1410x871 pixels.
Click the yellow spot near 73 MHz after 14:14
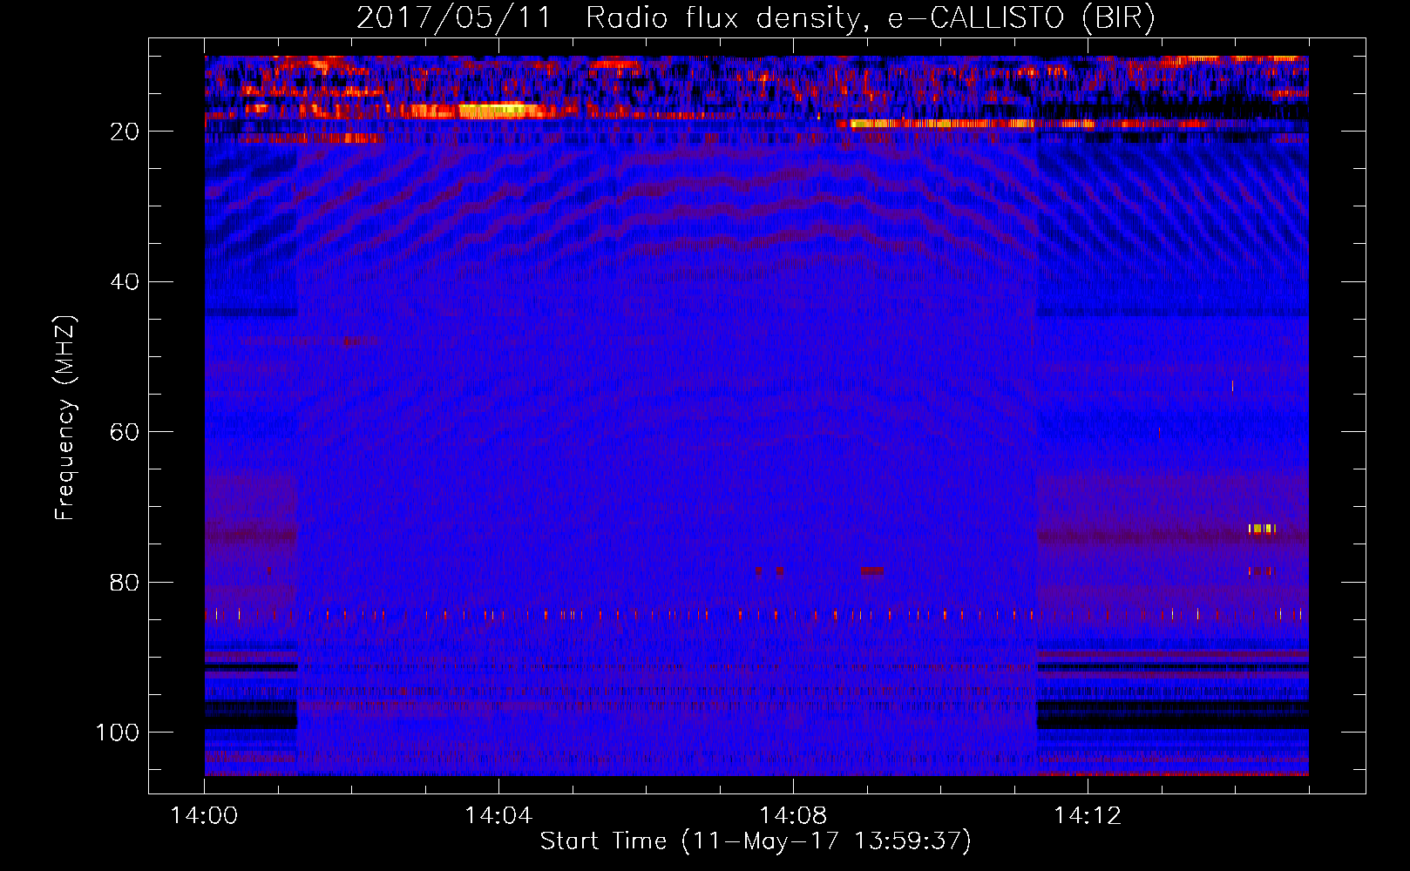click(x=1262, y=529)
